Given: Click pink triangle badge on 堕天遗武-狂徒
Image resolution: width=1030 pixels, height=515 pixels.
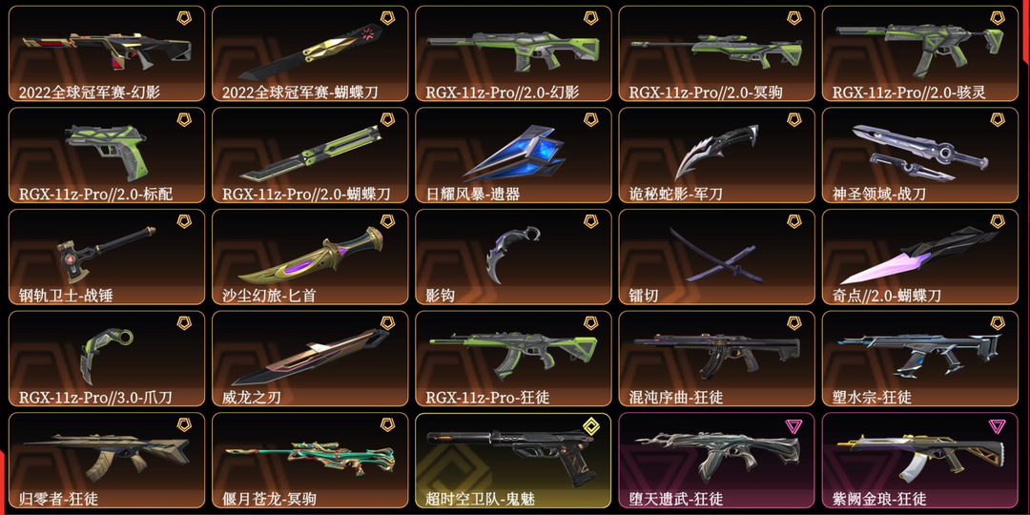Looking at the screenshot, I should pyautogui.click(x=794, y=425).
